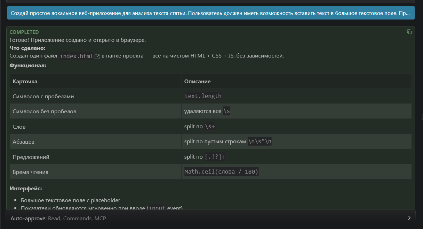Expand the Auto-approve settings chevron
The width and height of the screenshot is (423, 229).
point(409,218)
